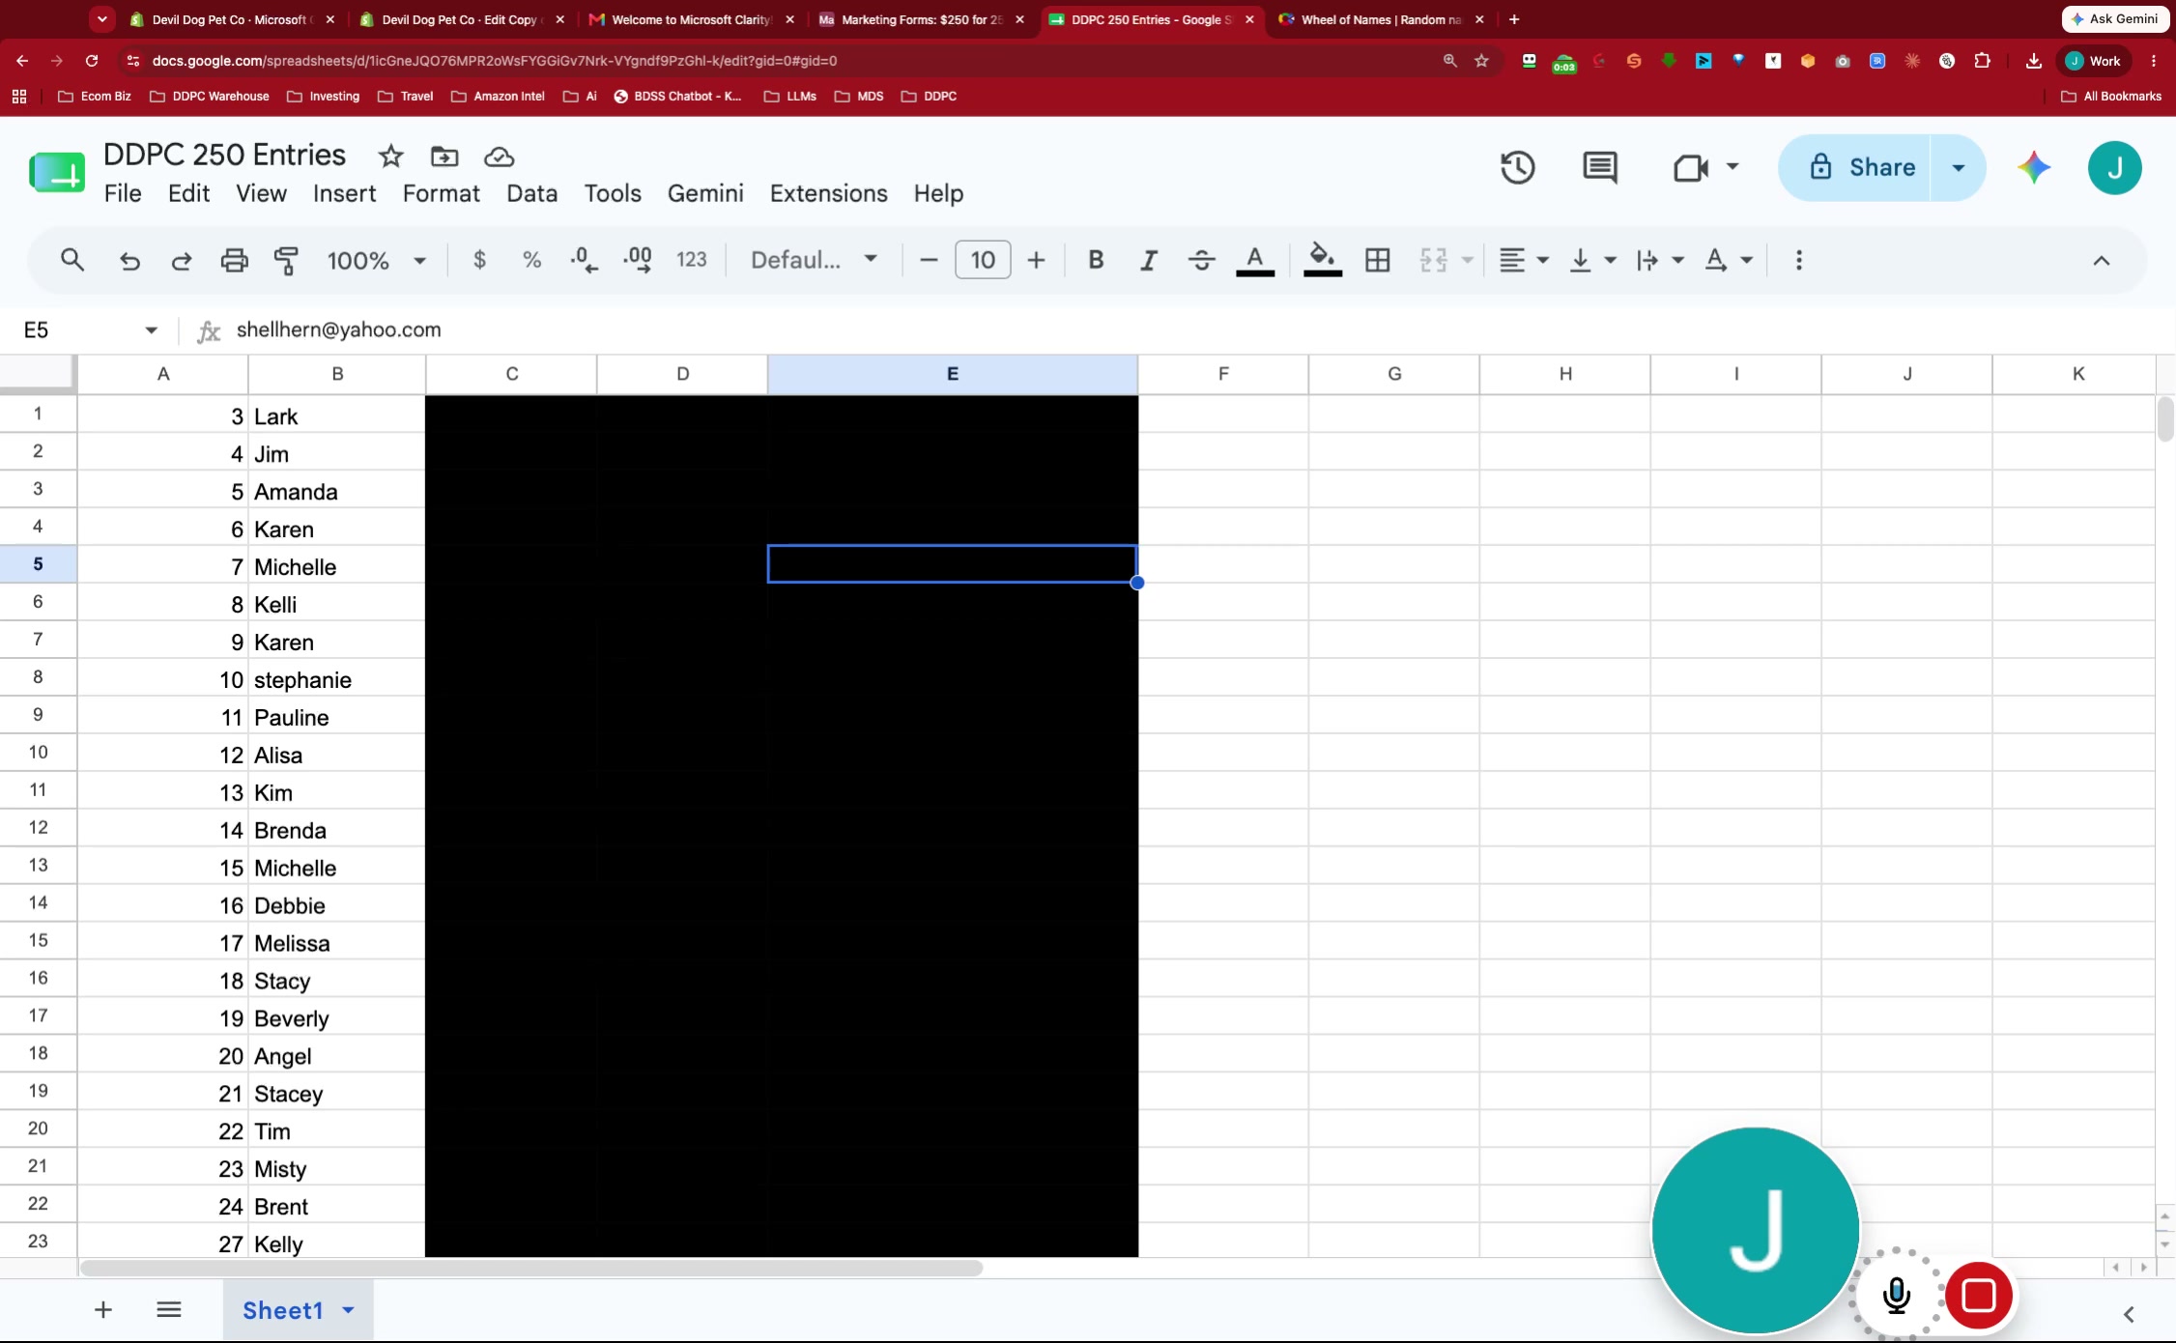Screen dimensions: 2176x1343
Task: Open vertical align dropdown
Action: point(1592,260)
